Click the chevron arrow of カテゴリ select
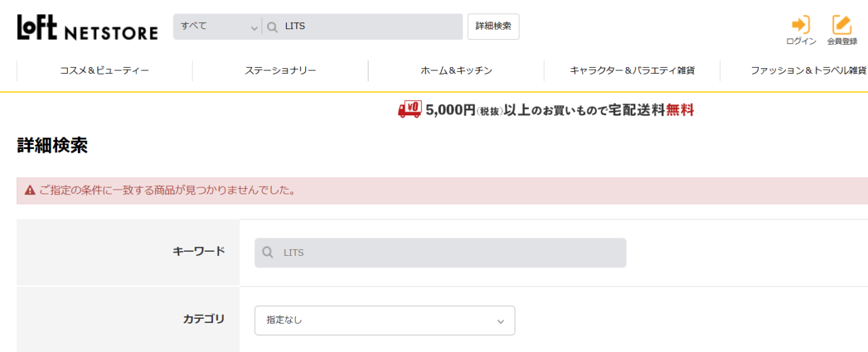Image resolution: width=868 pixels, height=352 pixels. (500, 321)
